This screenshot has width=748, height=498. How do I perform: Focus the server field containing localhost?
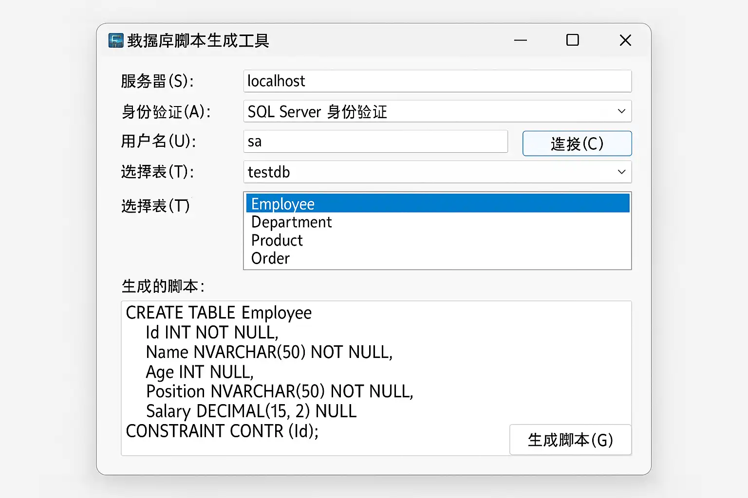tap(437, 81)
